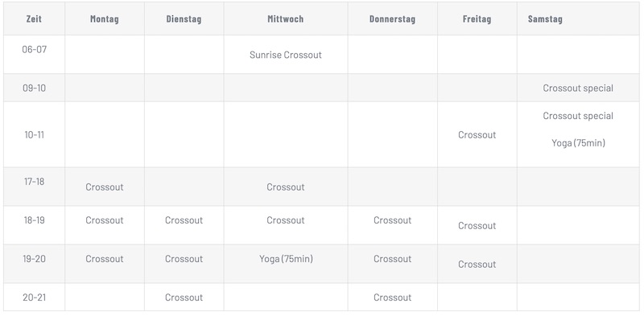The width and height of the screenshot is (644, 316).
Task: Select Crossout special at 09-10 Samstag
Action: (578, 88)
